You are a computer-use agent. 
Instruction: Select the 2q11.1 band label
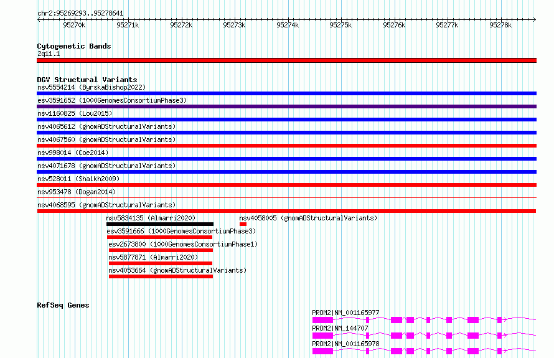tap(49, 54)
